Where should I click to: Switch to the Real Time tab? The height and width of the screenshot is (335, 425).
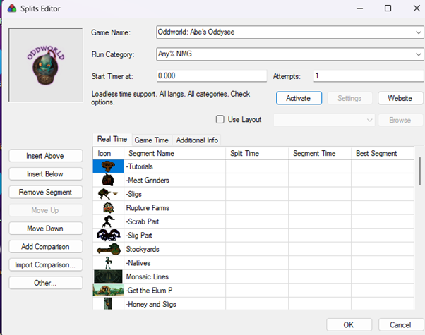(112, 139)
